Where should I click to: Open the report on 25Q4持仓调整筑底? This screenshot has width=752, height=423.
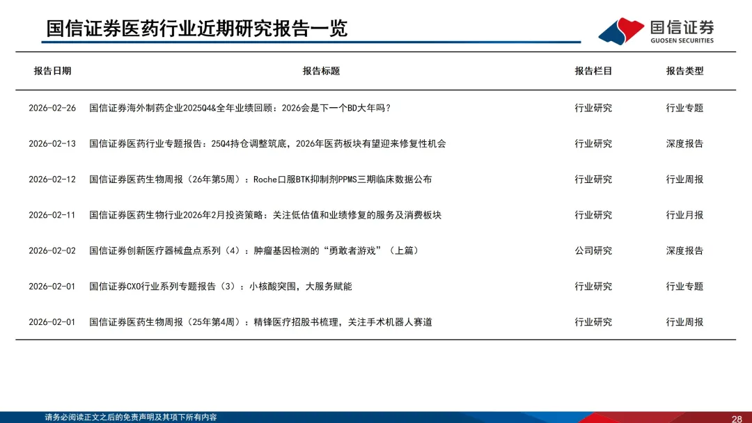click(267, 144)
